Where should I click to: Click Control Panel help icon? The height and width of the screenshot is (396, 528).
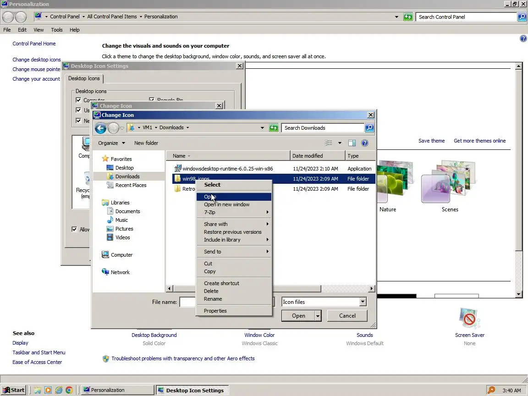523,38
